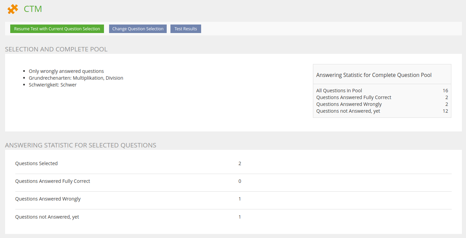Resume test with current question selection

pyautogui.click(x=57, y=29)
